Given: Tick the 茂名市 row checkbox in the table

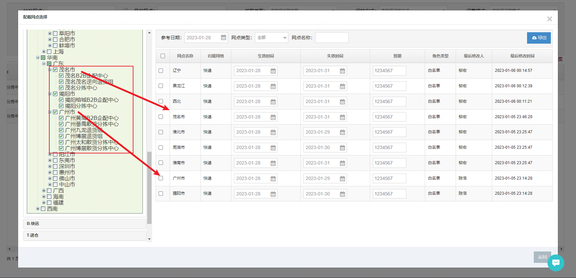Looking at the screenshot, I should pos(161,117).
